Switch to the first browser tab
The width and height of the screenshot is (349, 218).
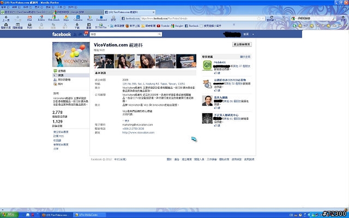[x=26, y=12]
